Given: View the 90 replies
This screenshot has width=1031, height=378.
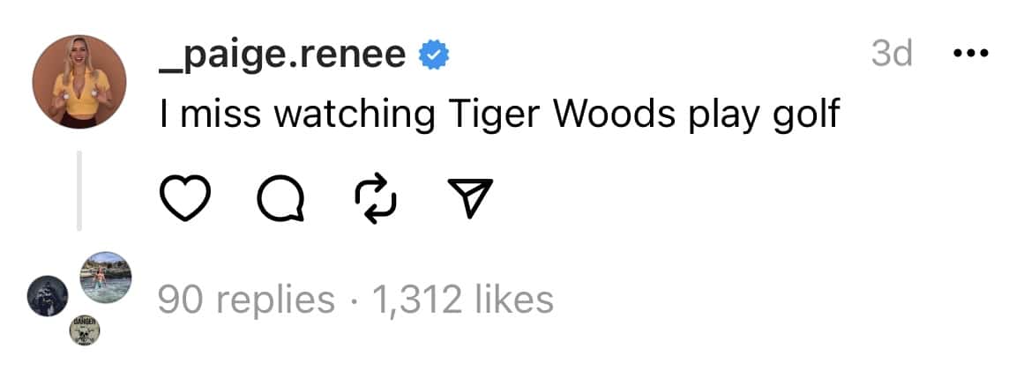Looking at the screenshot, I should pyautogui.click(x=246, y=300).
